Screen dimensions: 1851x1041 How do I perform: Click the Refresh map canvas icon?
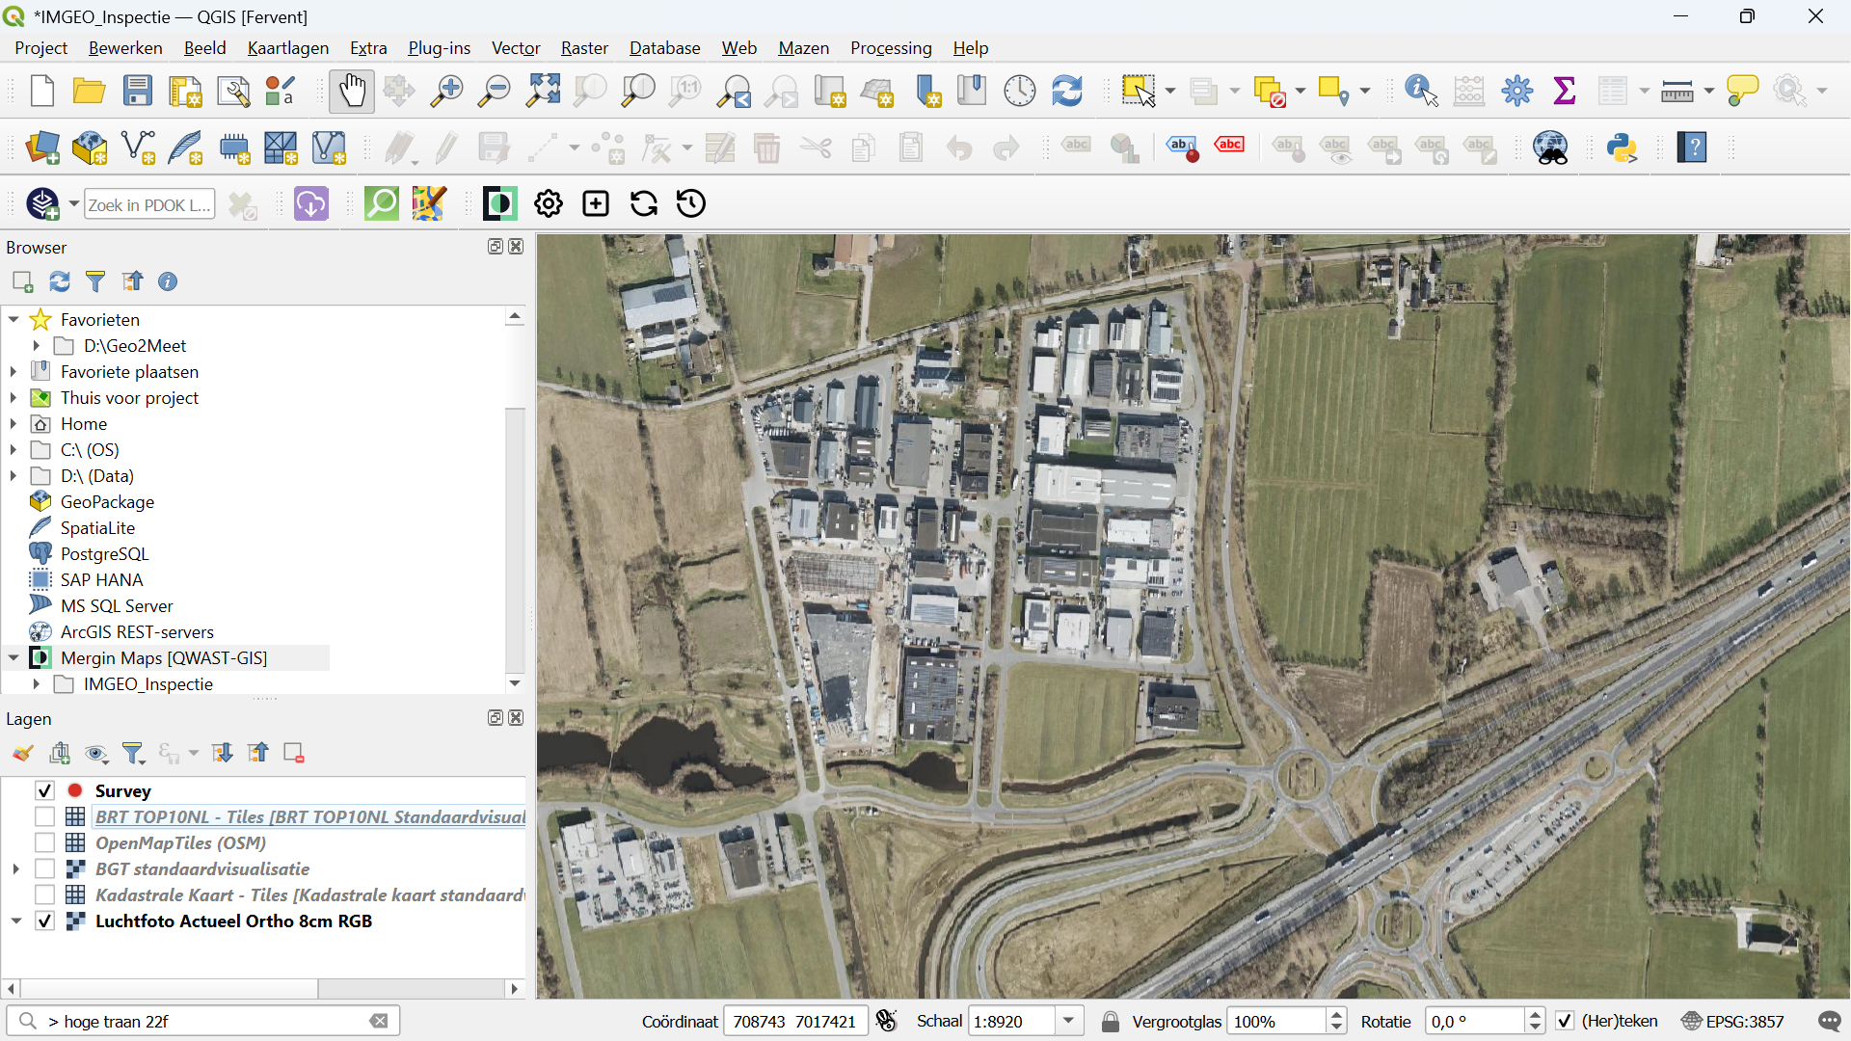tap(1067, 92)
